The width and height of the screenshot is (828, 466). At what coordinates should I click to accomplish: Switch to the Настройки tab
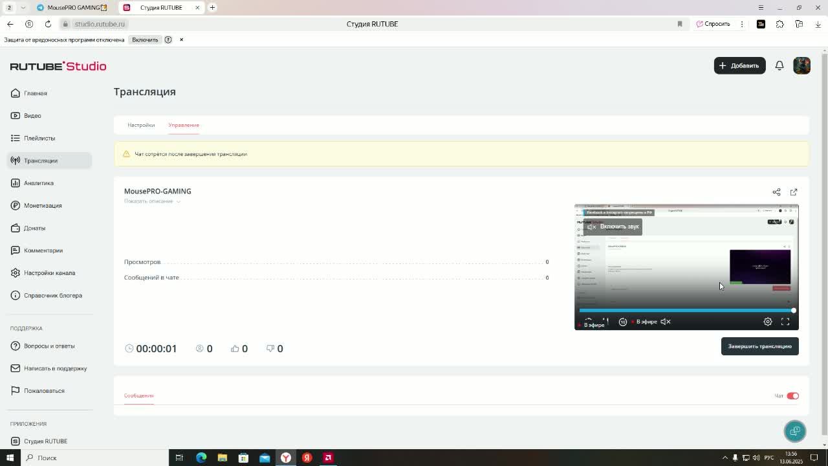pyautogui.click(x=141, y=125)
